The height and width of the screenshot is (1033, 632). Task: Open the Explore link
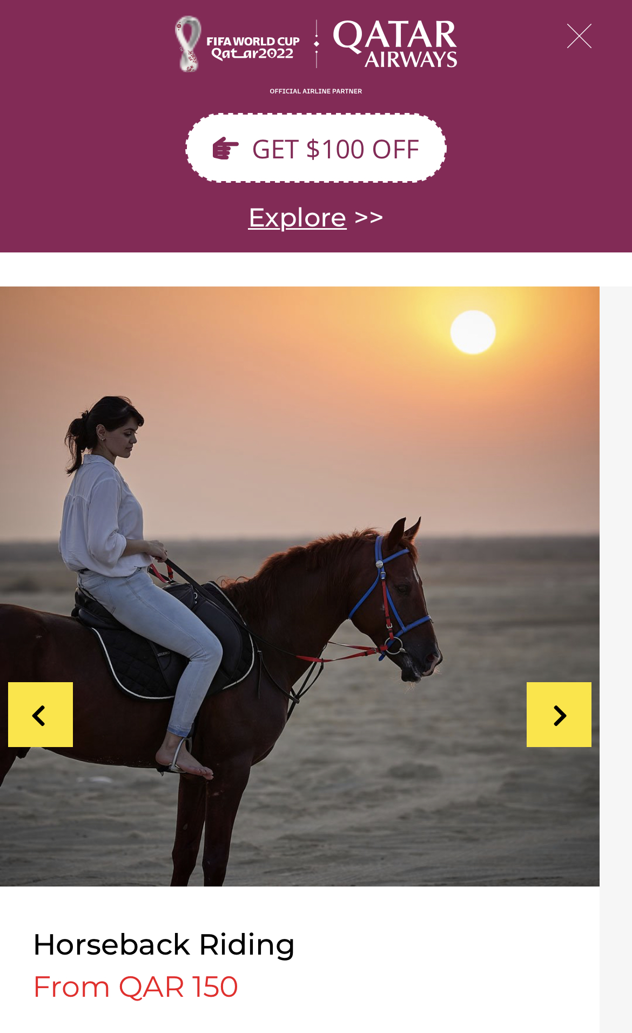pyautogui.click(x=297, y=217)
